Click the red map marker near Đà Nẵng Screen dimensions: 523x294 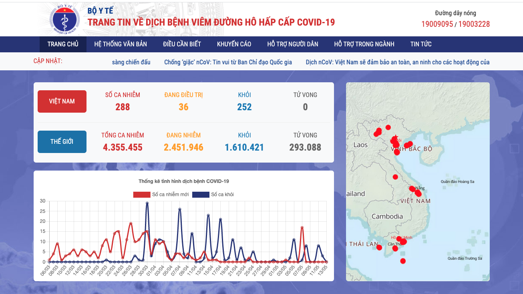pyautogui.click(x=412, y=189)
